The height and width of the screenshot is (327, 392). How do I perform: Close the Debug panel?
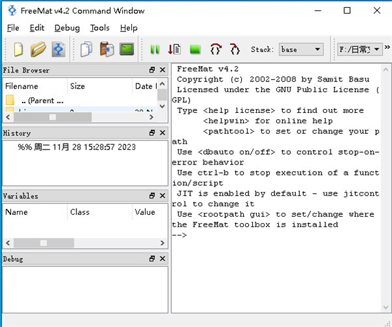pyautogui.click(x=162, y=259)
